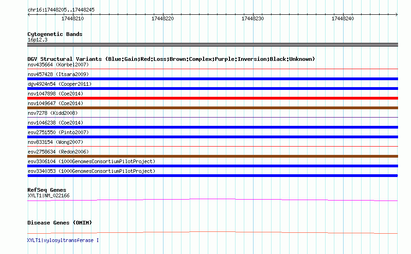Click the blue bar for esv2751550
The width and height of the screenshot is (411, 254).
[212, 137]
